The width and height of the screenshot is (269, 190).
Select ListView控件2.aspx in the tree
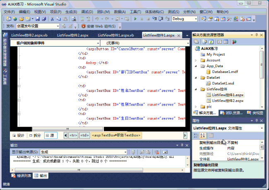228,101
